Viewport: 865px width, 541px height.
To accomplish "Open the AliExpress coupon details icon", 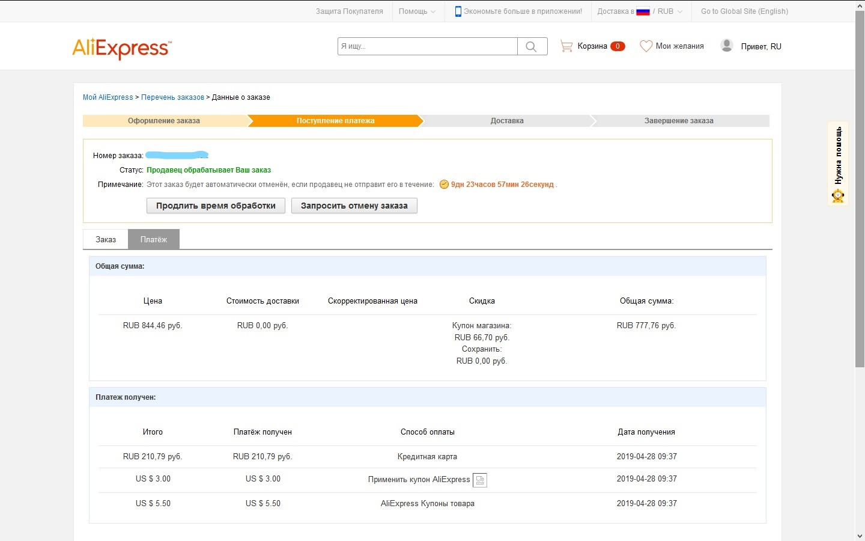I will [x=480, y=480].
